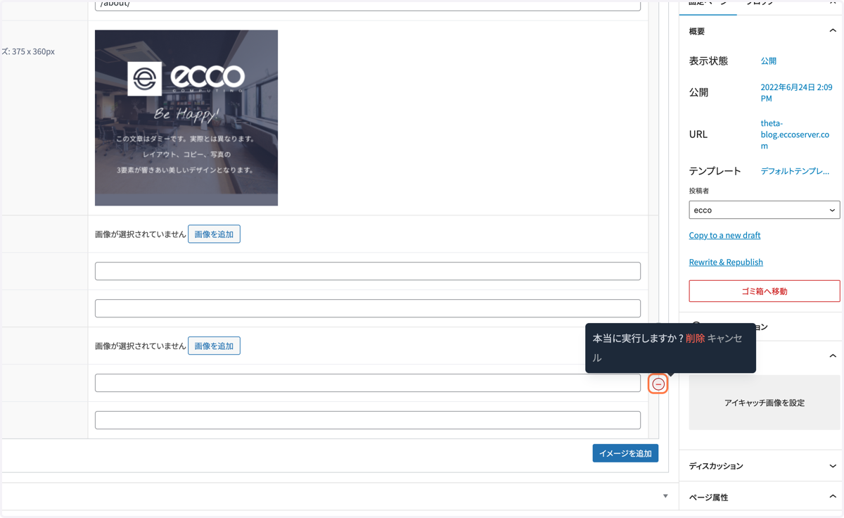This screenshot has width=844, height=518.
Task: Click the ゴミ箱へ移動 button
Action: click(x=765, y=291)
